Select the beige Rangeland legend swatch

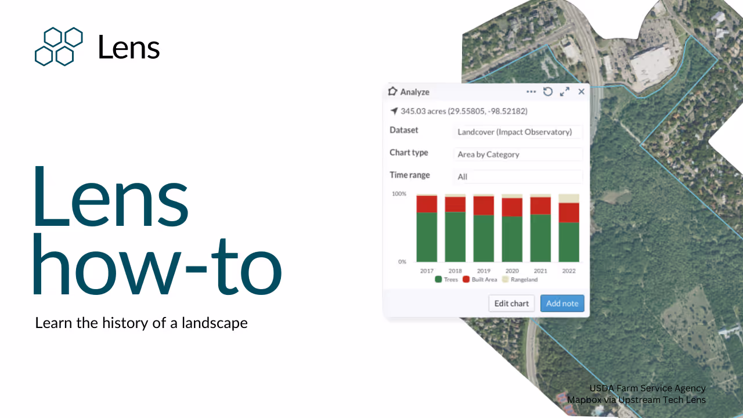click(505, 279)
